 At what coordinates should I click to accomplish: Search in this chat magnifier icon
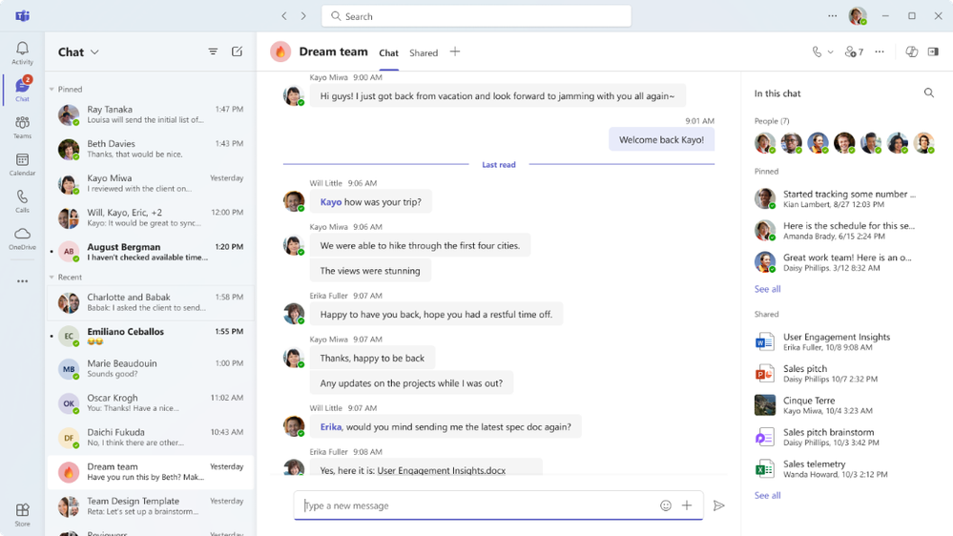(x=929, y=93)
